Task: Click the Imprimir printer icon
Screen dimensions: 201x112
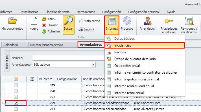Action: click(81, 29)
